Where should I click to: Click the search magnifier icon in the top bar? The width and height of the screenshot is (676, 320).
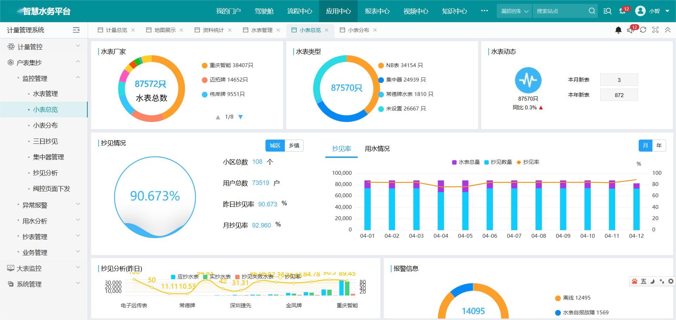coord(592,11)
